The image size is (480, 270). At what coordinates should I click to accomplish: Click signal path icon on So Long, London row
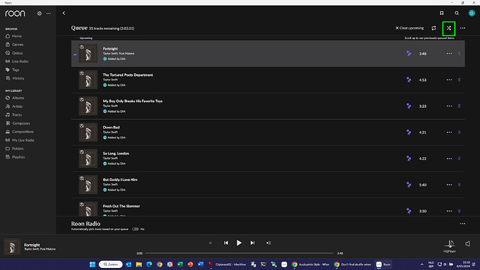[408, 159]
